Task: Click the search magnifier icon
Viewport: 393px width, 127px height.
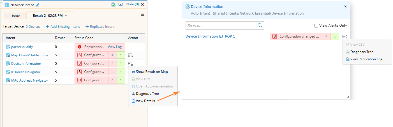Action: click(260, 26)
